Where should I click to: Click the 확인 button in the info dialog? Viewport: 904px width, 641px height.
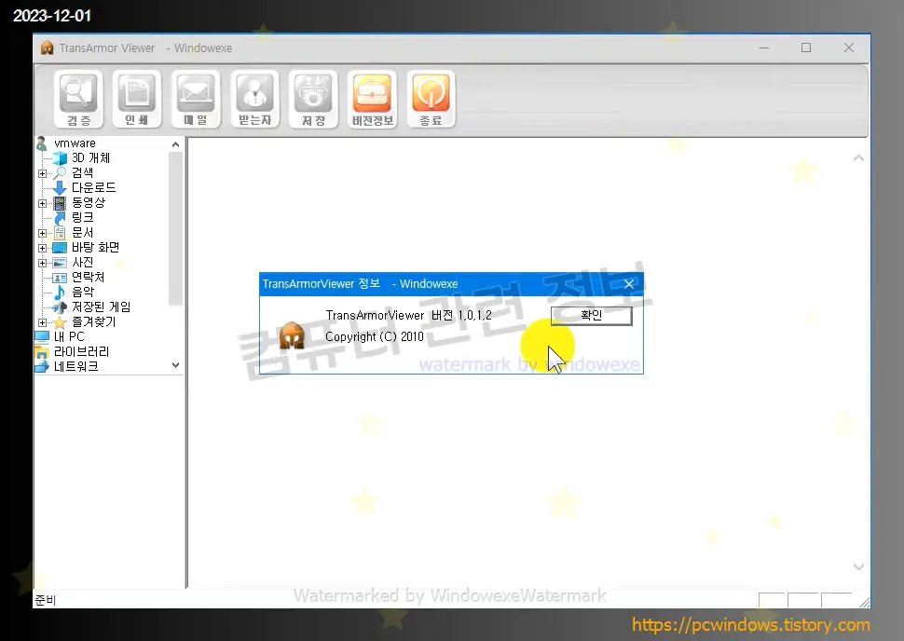pos(592,315)
